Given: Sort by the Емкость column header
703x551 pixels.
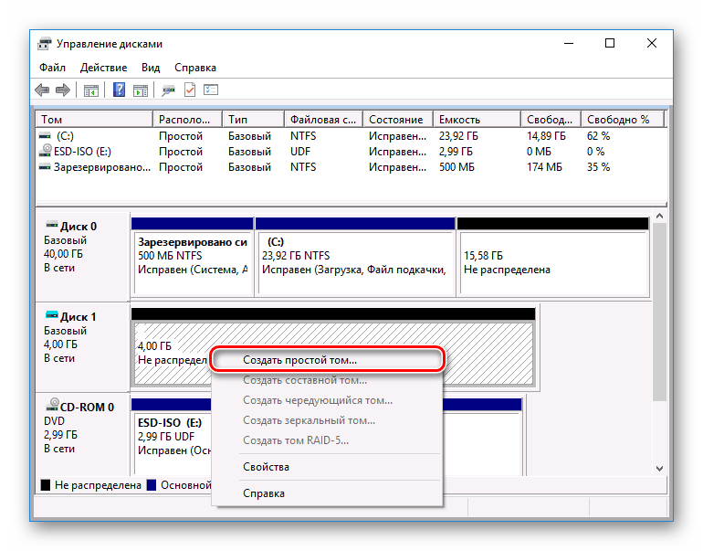Looking at the screenshot, I should click(477, 120).
